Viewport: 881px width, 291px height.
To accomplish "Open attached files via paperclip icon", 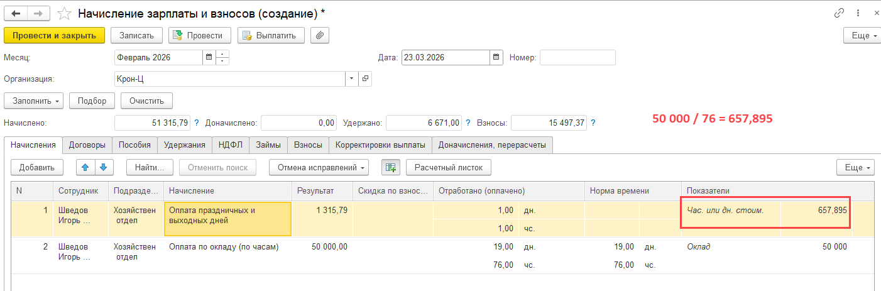I will [320, 35].
